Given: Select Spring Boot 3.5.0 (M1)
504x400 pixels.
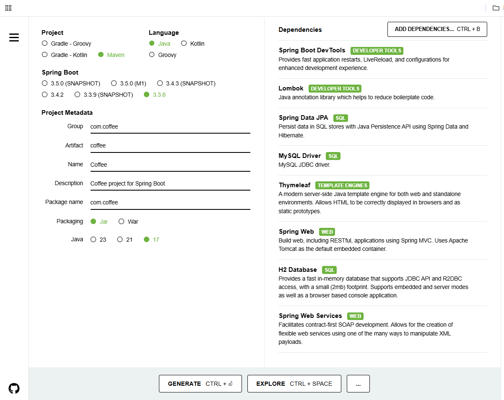Looking at the screenshot, I should coord(129,83).
